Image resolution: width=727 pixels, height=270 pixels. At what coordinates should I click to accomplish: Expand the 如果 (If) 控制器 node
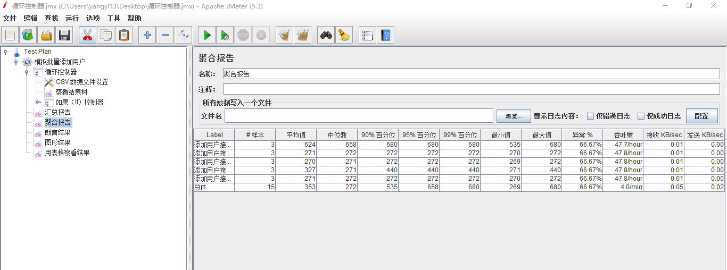point(38,102)
